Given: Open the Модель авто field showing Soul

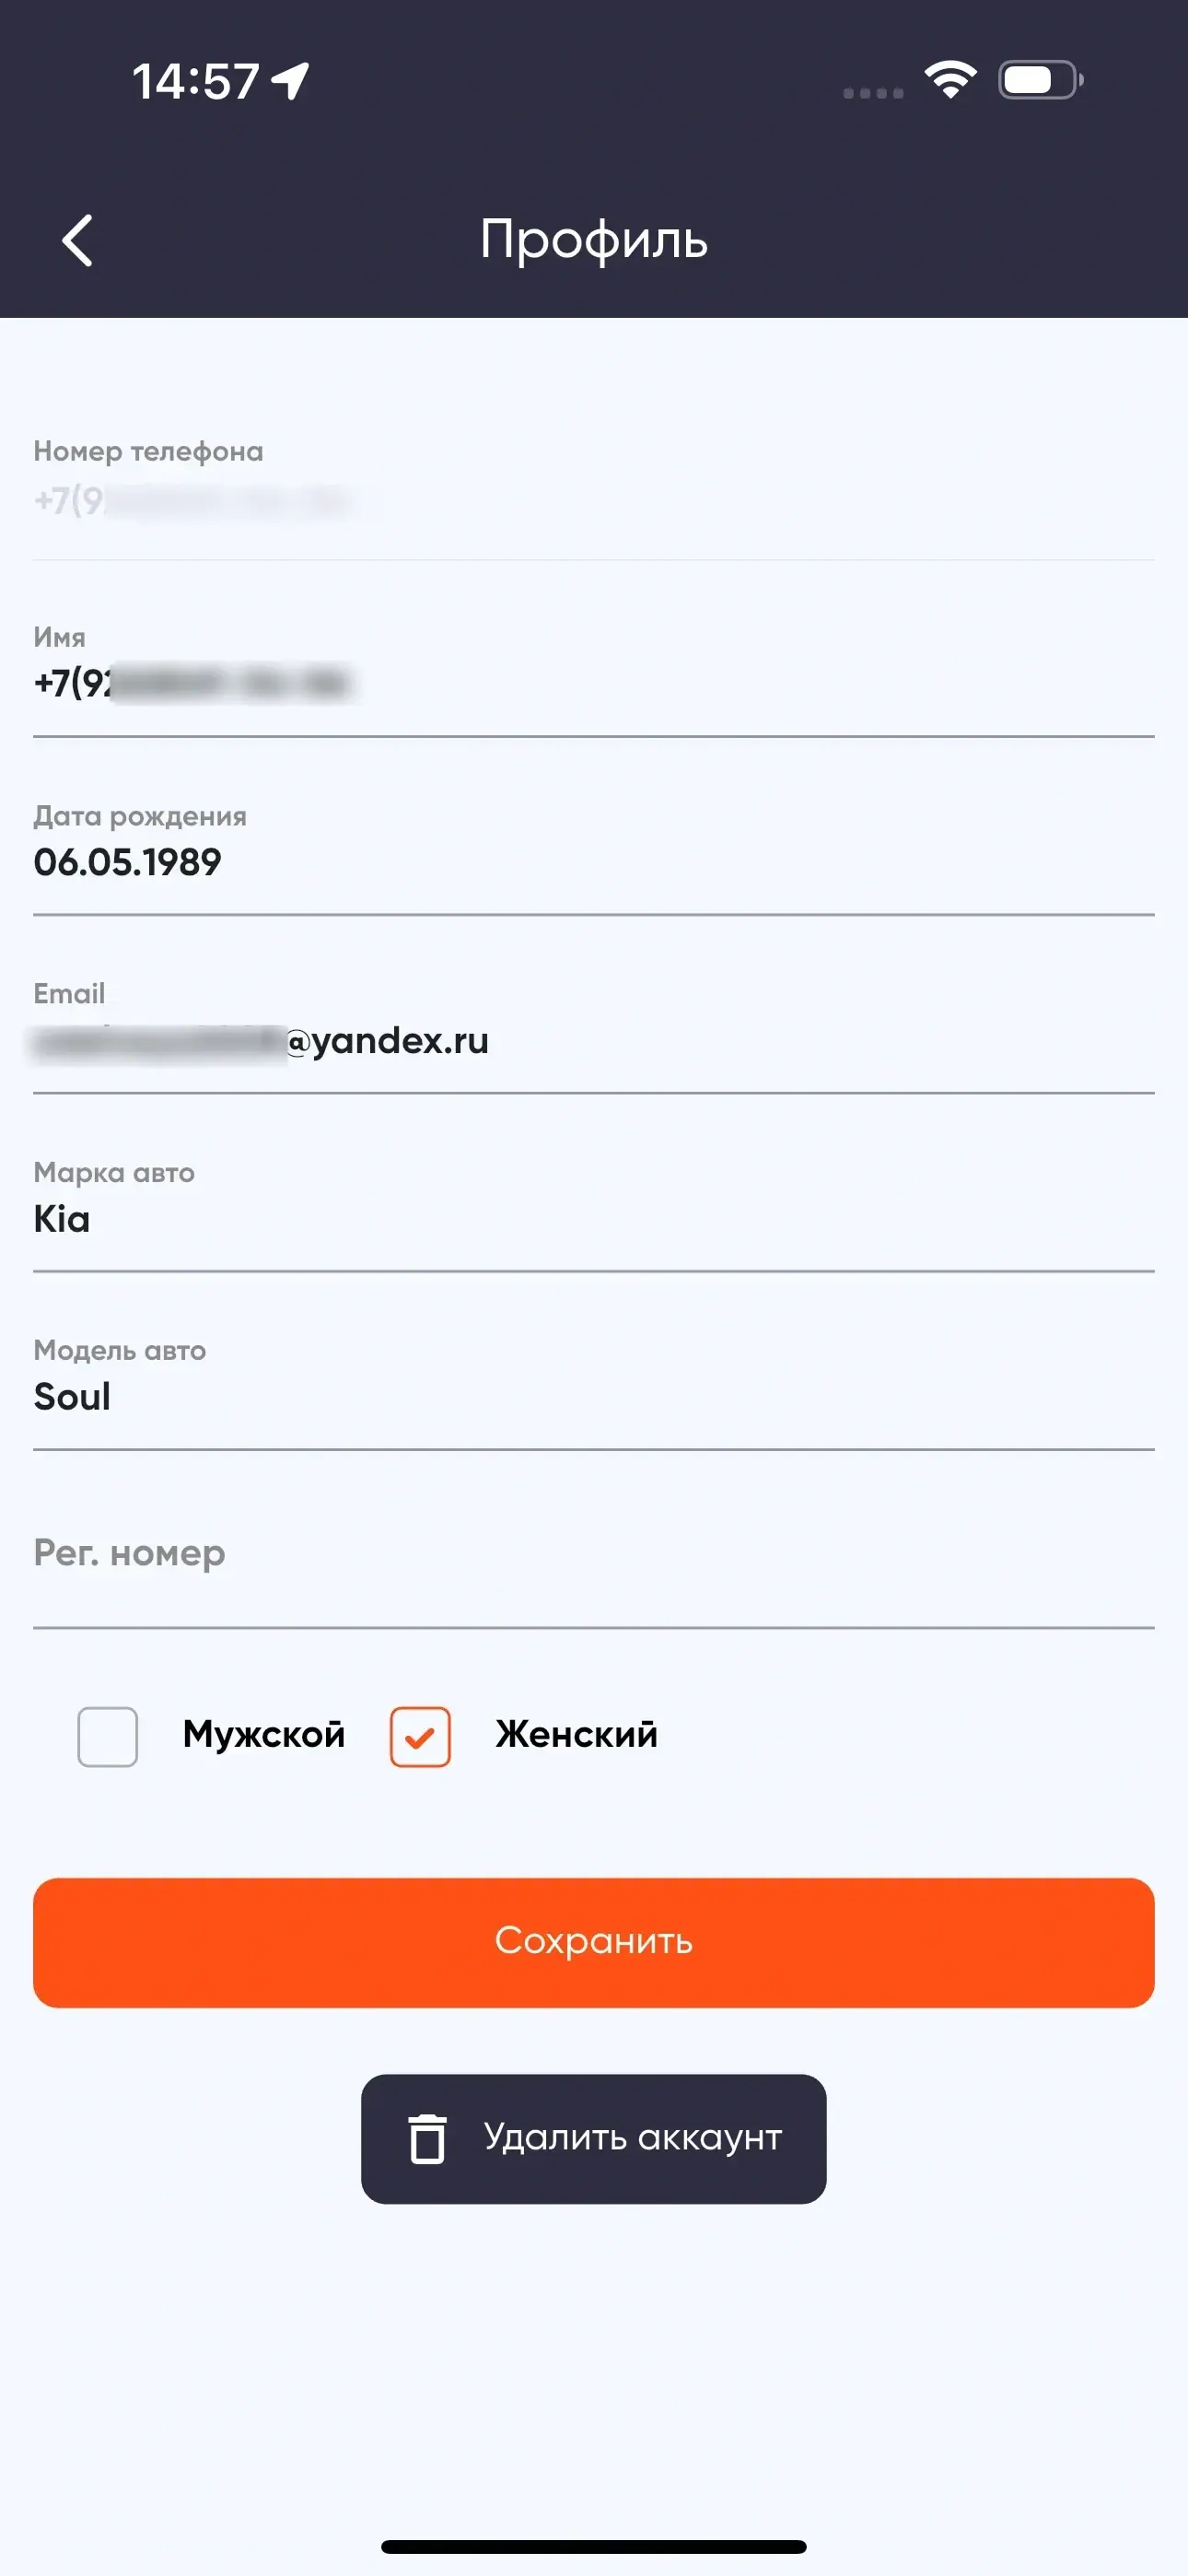Looking at the screenshot, I should point(594,1397).
